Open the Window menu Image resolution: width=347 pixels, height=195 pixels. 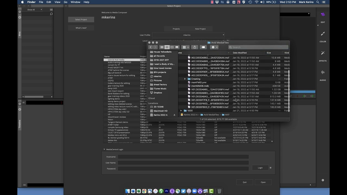click(75, 2)
